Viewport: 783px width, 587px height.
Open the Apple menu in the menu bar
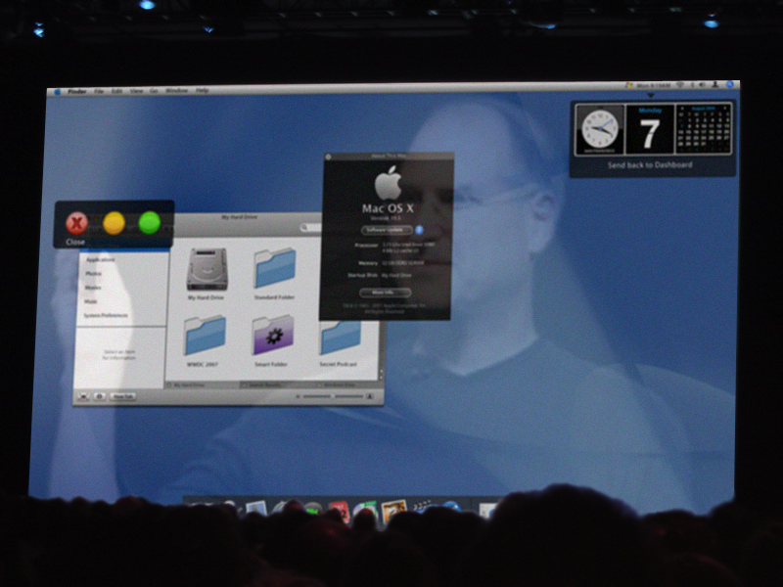click(x=57, y=92)
